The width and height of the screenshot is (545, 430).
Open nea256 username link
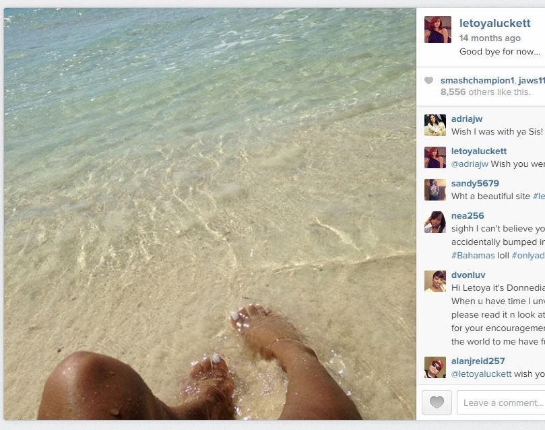tap(467, 215)
